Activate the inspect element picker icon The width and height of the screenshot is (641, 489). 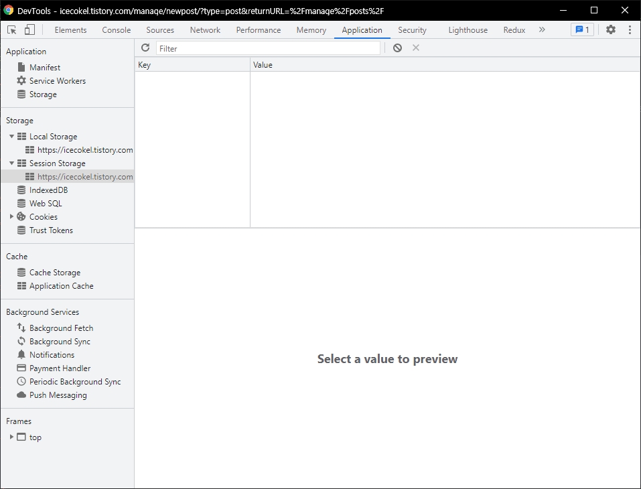12,30
